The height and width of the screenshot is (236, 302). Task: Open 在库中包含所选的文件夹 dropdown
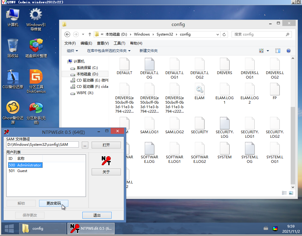click(109, 51)
